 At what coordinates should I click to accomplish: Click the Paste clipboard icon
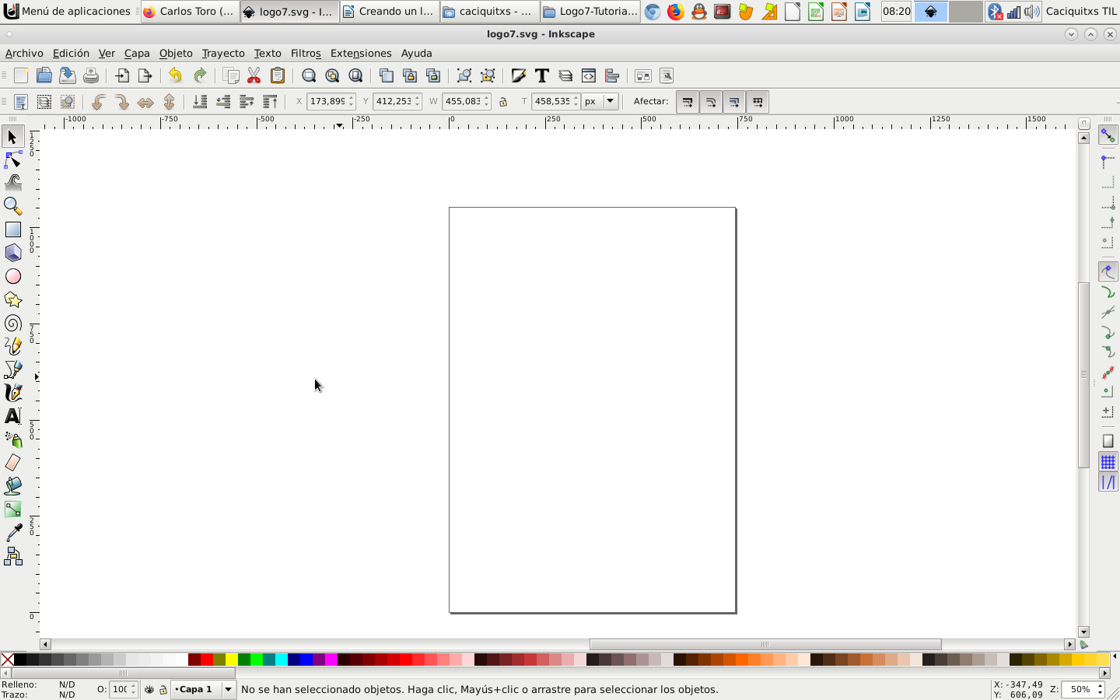(x=277, y=75)
